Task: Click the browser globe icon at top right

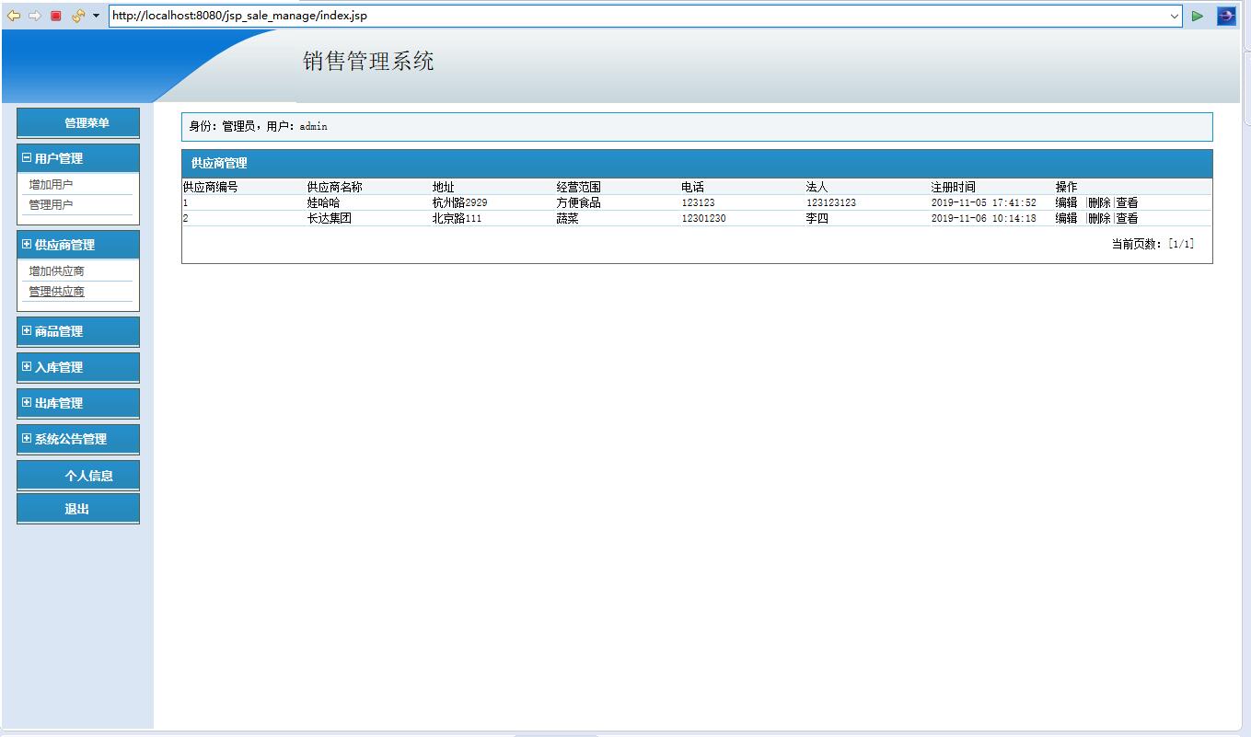Action: tap(1226, 15)
